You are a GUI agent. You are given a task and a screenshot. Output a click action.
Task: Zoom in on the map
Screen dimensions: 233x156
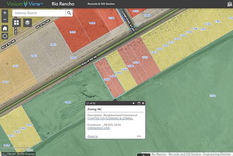click(5, 12)
